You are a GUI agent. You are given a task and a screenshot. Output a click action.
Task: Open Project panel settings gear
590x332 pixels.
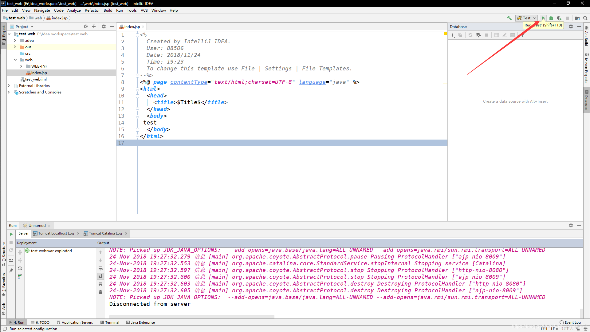pos(104,27)
